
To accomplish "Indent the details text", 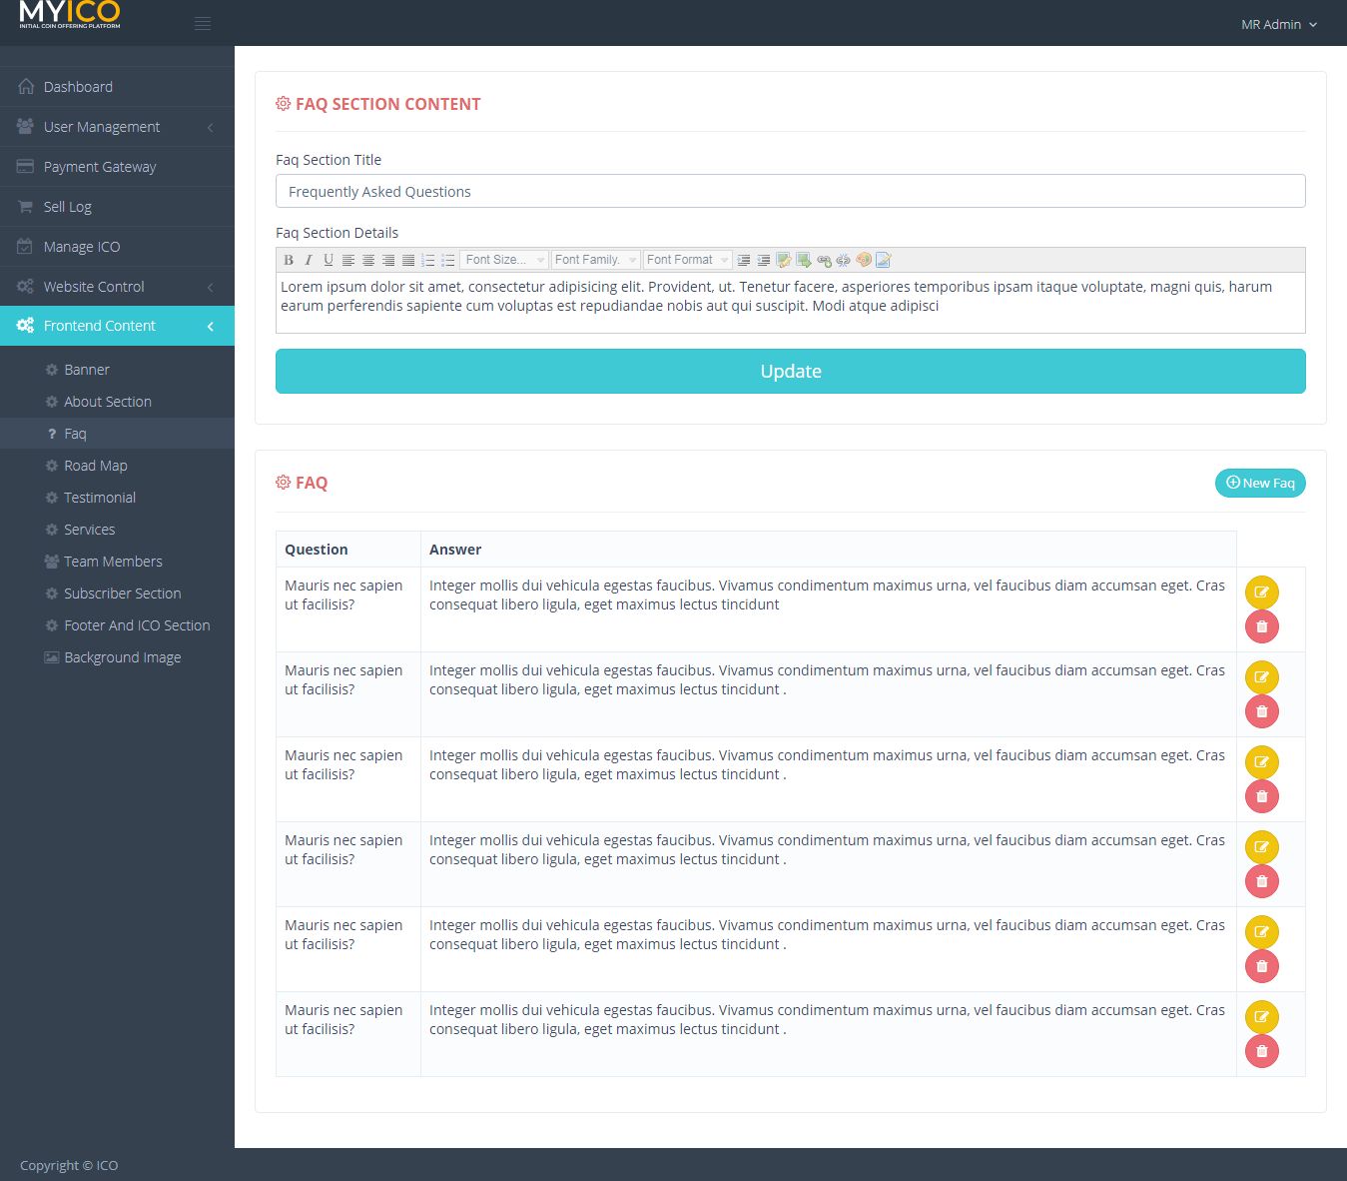I will pyautogui.click(x=744, y=260).
